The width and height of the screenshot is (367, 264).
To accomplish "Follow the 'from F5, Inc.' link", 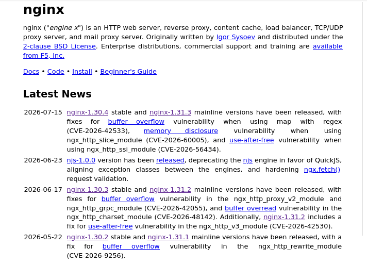I will click(x=44, y=56).
